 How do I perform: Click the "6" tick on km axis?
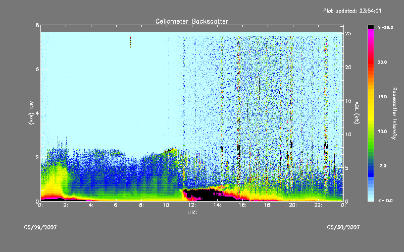point(37,69)
